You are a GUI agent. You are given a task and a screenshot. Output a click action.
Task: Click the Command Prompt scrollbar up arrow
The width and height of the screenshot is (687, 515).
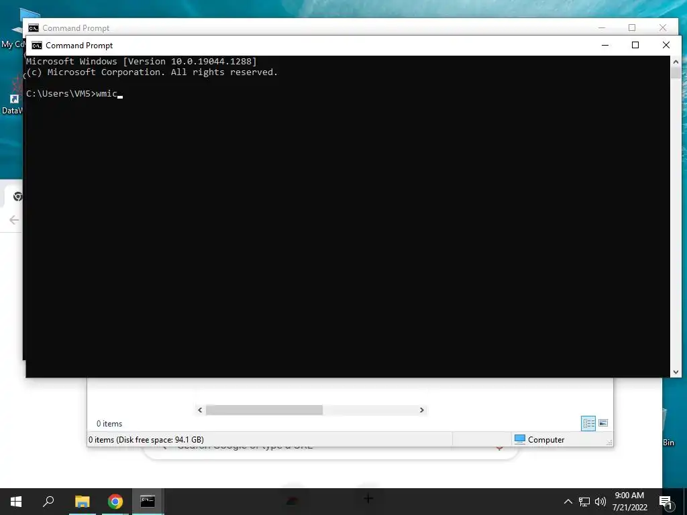click(676, 62)
